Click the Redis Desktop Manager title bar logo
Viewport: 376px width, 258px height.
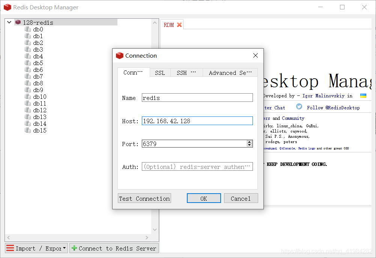[x=8, y=7]
